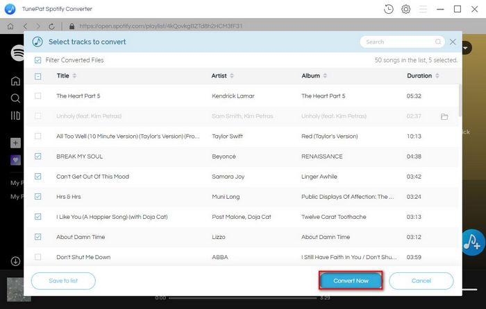Click Convert Now button

coord(351,281)
